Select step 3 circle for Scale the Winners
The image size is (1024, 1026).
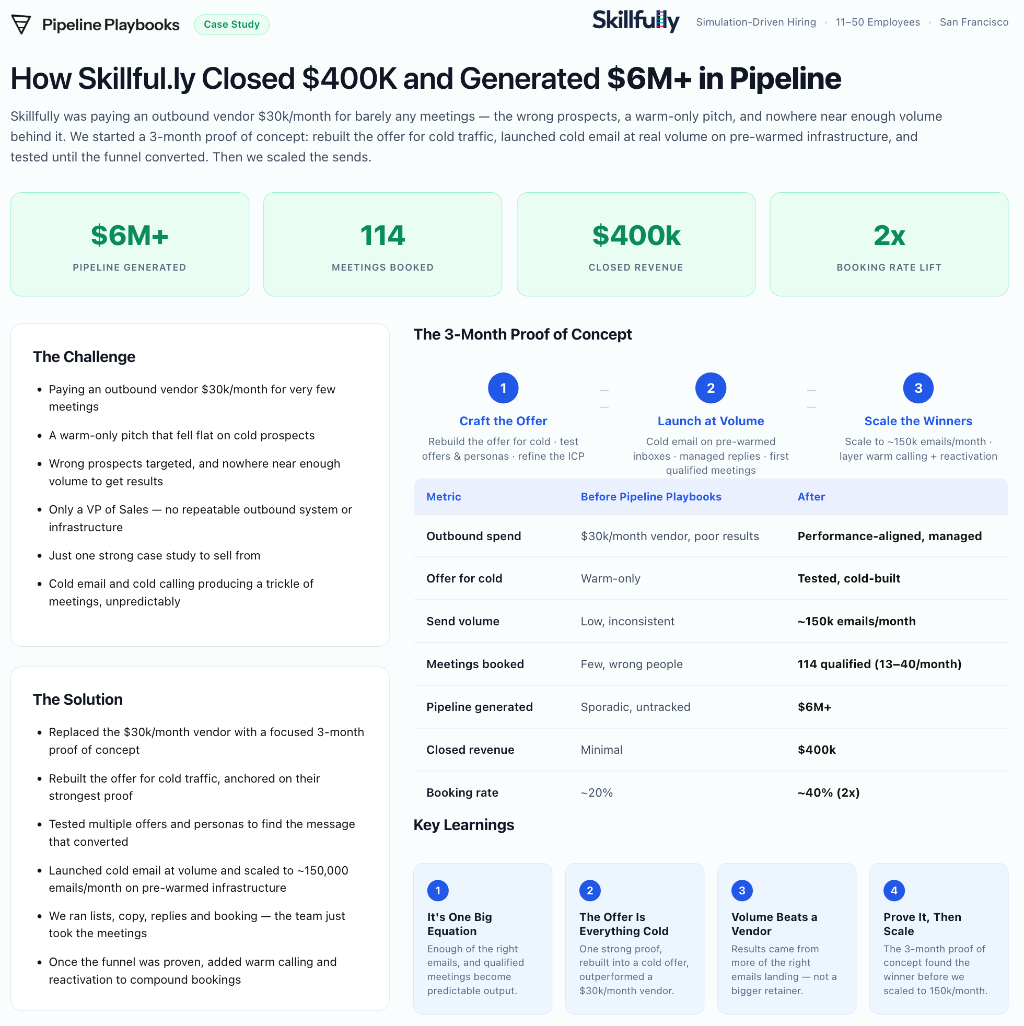pos(918,388)
